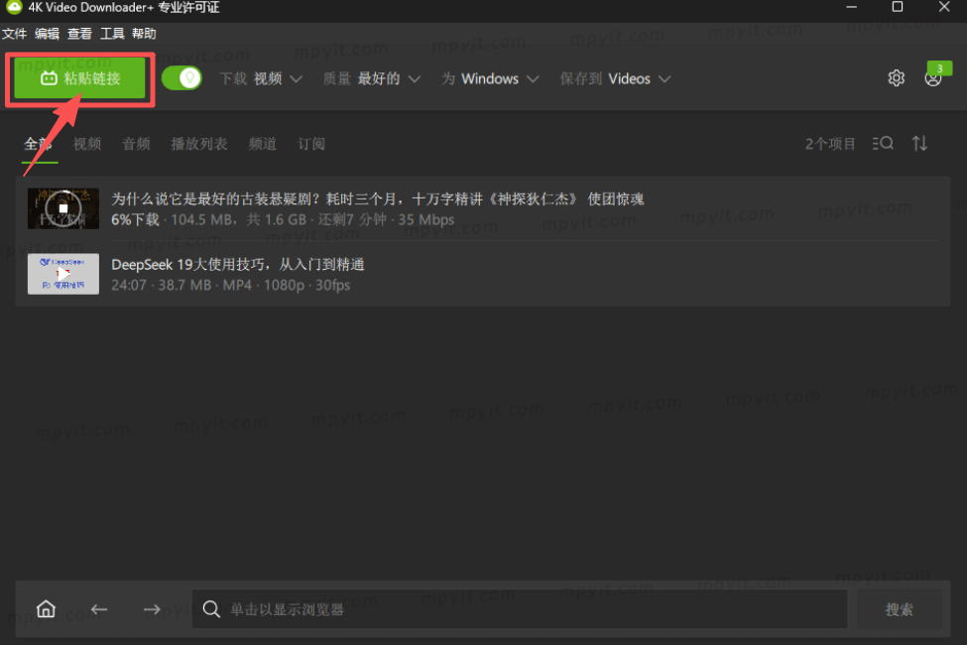The image size is (967, 645).
Task: Choose the 保存到 Videos save location dropdown
Action: click(x=616, y=79)
